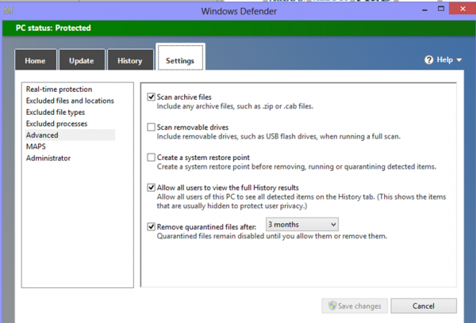
Task: Uncheck Scan archive files checkbox
Action: point(152,97)
